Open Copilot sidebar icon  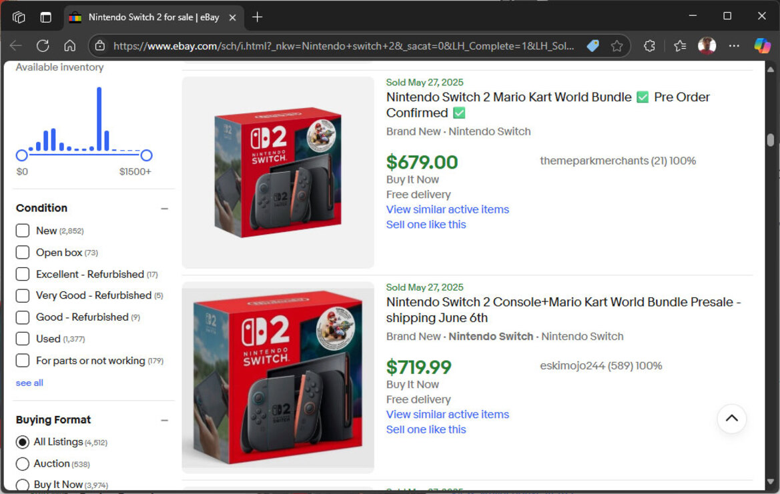pos(762,46)
